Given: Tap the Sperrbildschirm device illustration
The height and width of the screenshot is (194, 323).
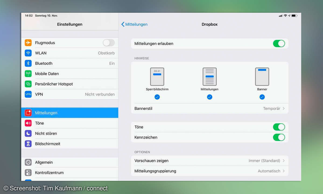Looking at the screenshot, I should [157, 77].
